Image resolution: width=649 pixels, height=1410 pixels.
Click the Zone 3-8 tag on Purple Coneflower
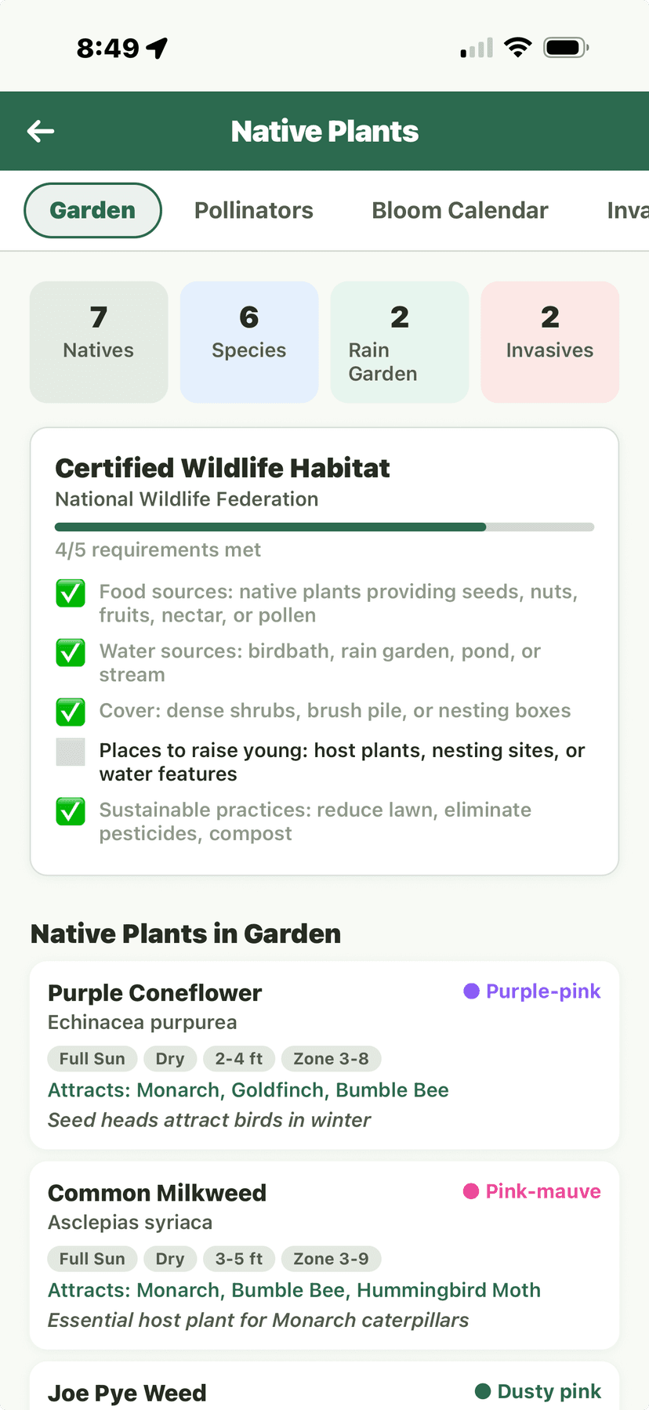[x=331, y=1058]
